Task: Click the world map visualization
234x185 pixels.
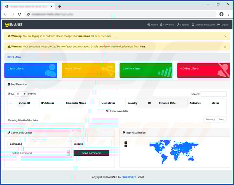Action: (x=174, y=152)
